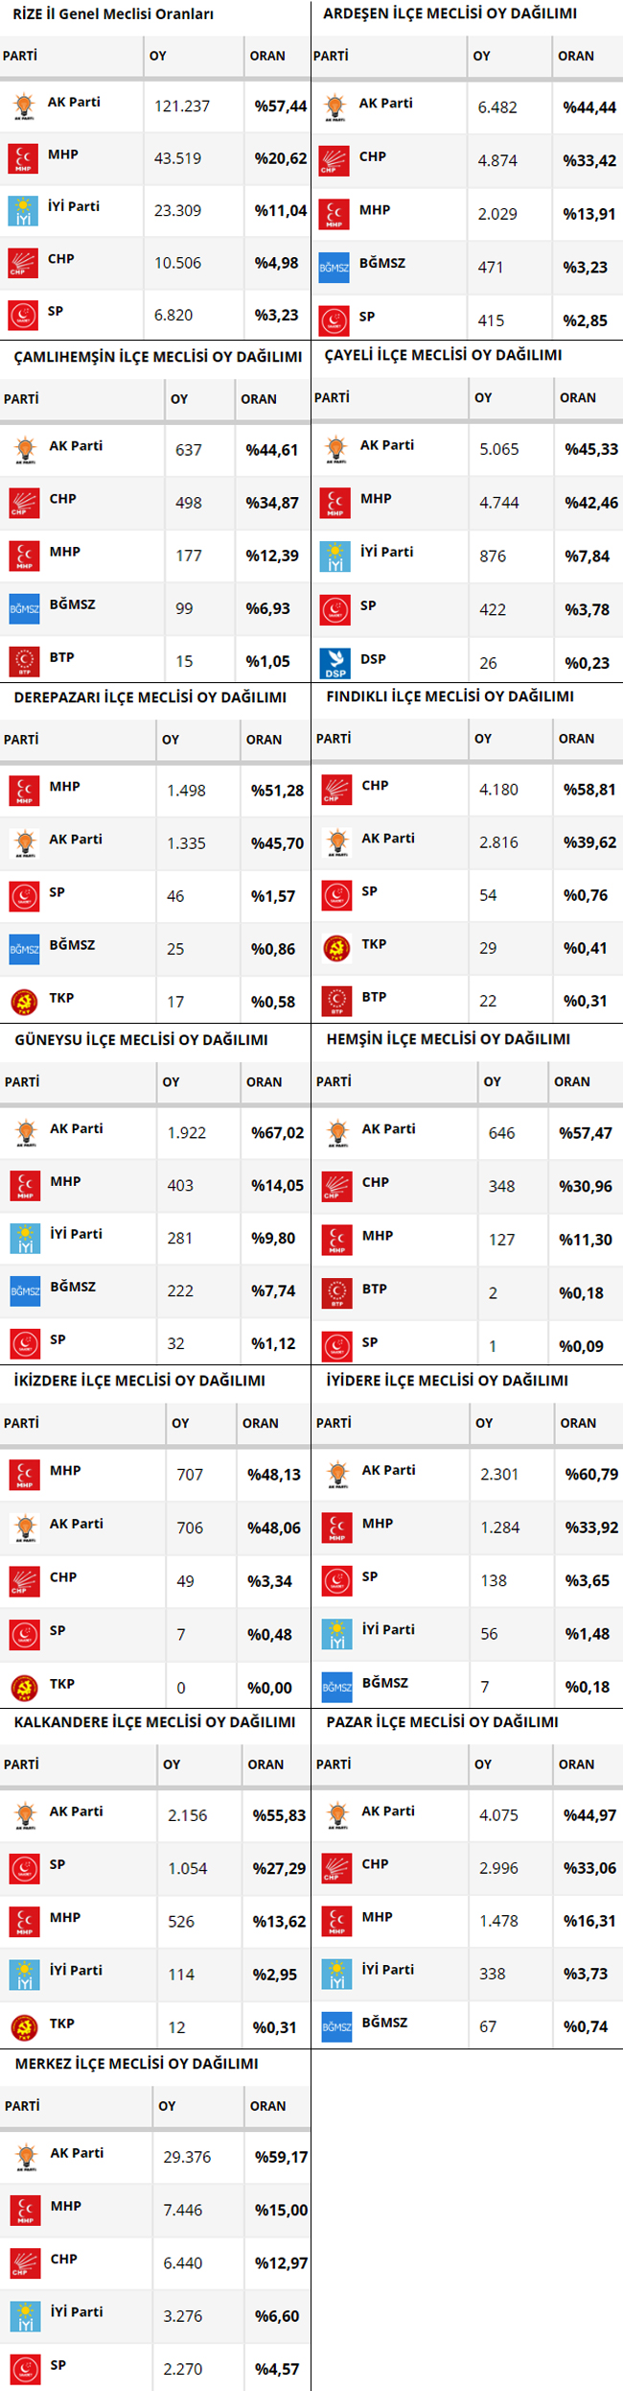Click OY column header in Merkez table
The width and height of the screenshot is (623, 2391).
coord(167,2106)
